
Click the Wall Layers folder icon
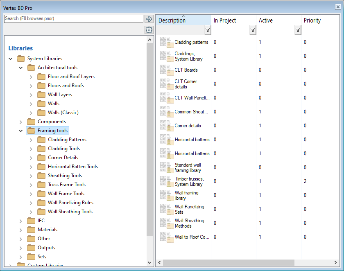point(41,95)
